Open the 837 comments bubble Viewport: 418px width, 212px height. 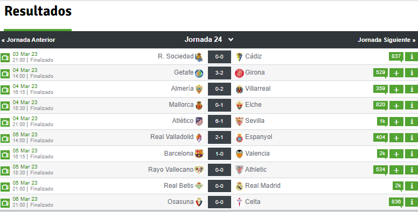point(396,56)
